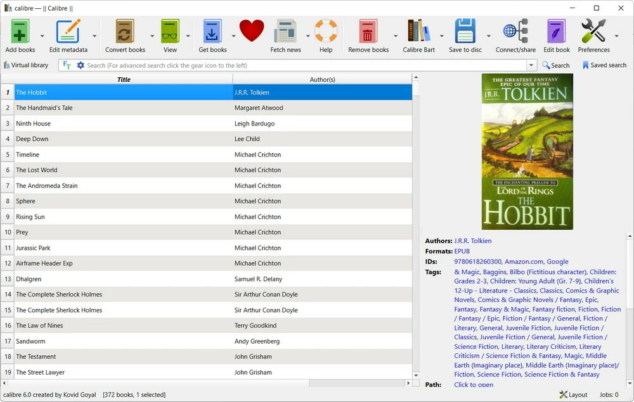The width and height of the screenshot is (634, 402).
Task: Click the Layout button in status bar
Action: 573,395
